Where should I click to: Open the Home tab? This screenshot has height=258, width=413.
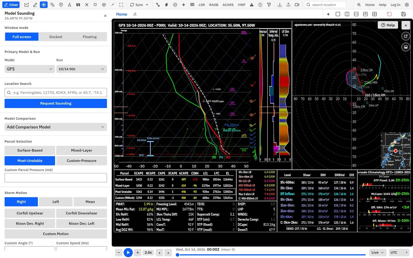tap(122, 14)
